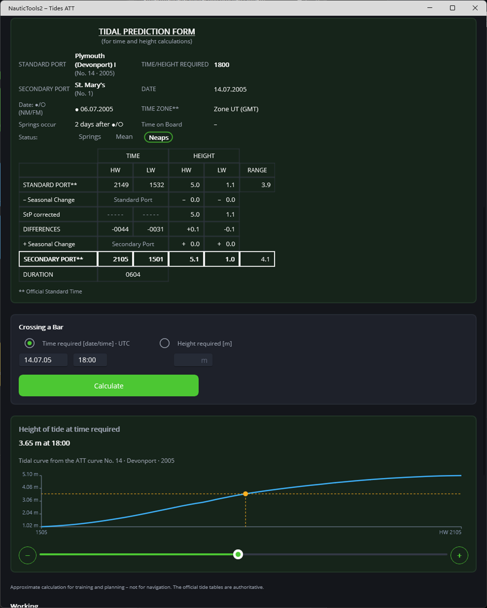487x608 pixels.
Task: Click the time field showing 18:00
Action: pos(90,360)
